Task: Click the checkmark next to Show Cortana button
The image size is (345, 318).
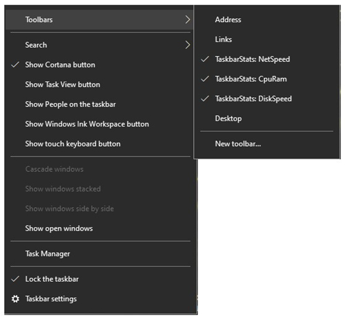Action: [16, 65]
